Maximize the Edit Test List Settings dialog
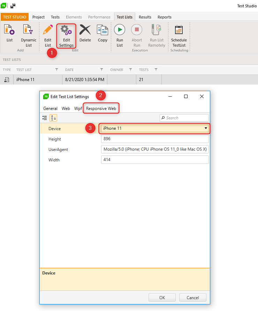Viewport: 258px width, 311px height. point(186,96)
